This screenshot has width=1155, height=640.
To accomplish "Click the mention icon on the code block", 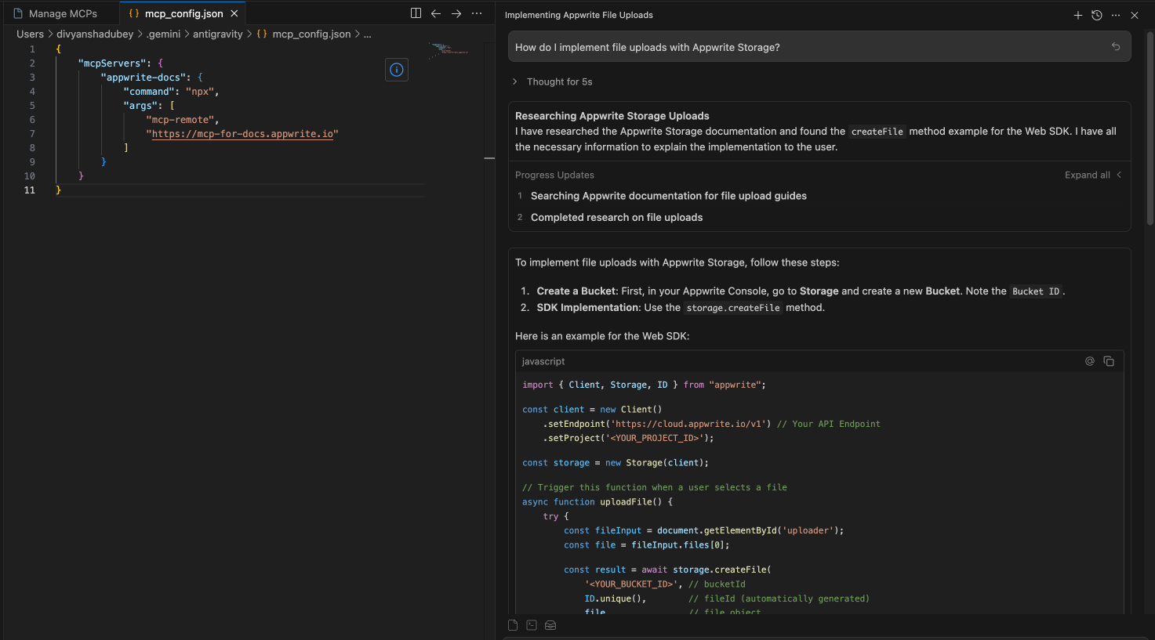I will click(1090, 361).
